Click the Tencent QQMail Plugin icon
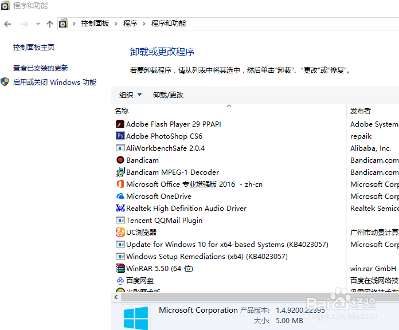 (x=120, y=220)
